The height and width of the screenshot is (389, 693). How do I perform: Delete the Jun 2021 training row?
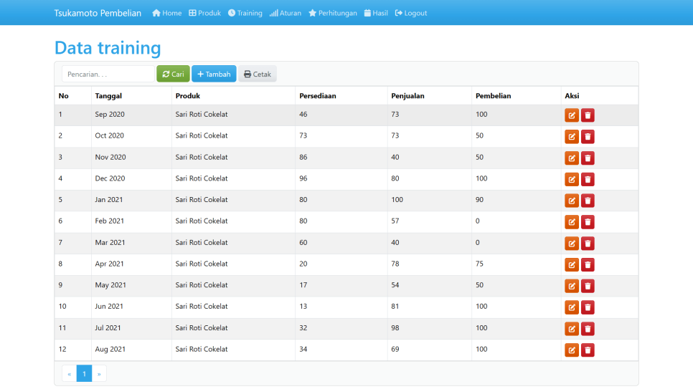[588, 307]
